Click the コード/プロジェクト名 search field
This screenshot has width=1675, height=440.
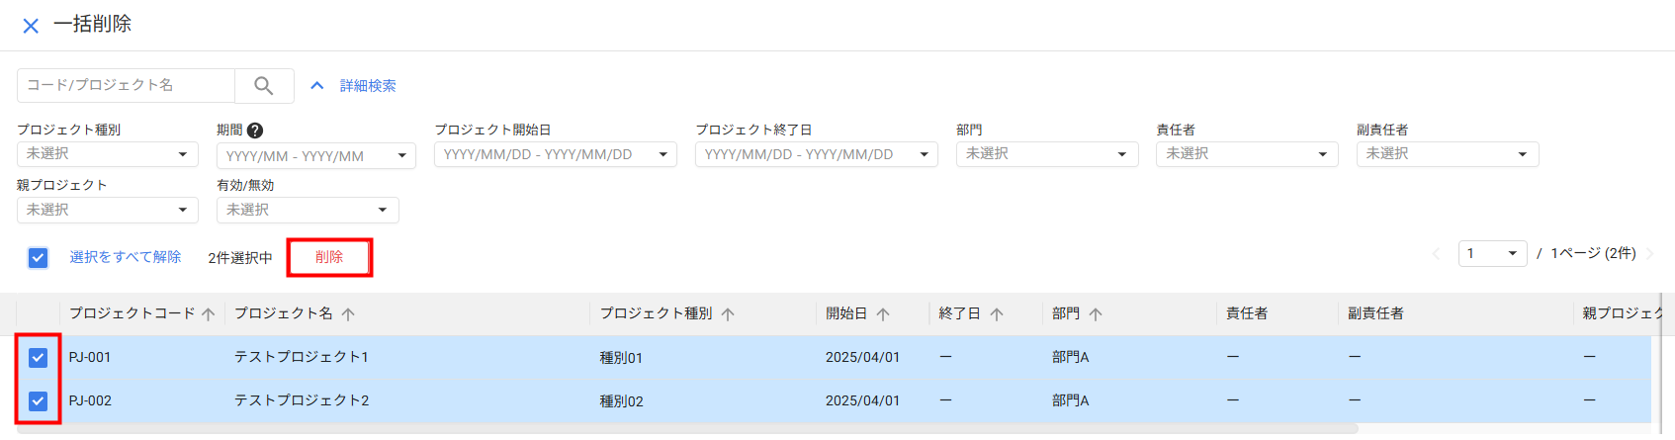pos(126,86)
